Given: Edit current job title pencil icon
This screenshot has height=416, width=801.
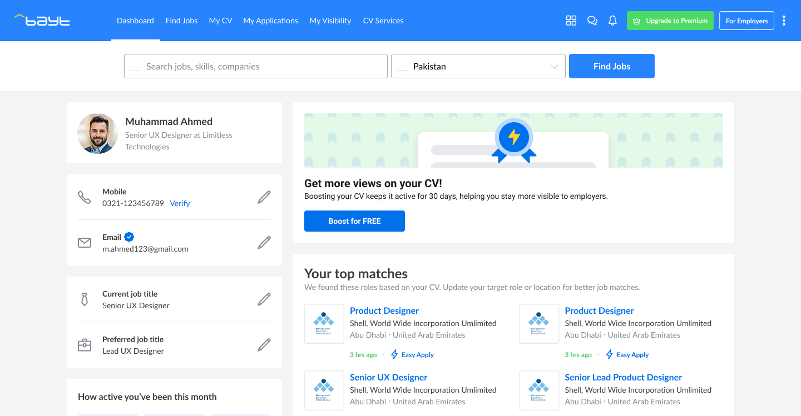Looking at the screenshot, I should point(264,299).
